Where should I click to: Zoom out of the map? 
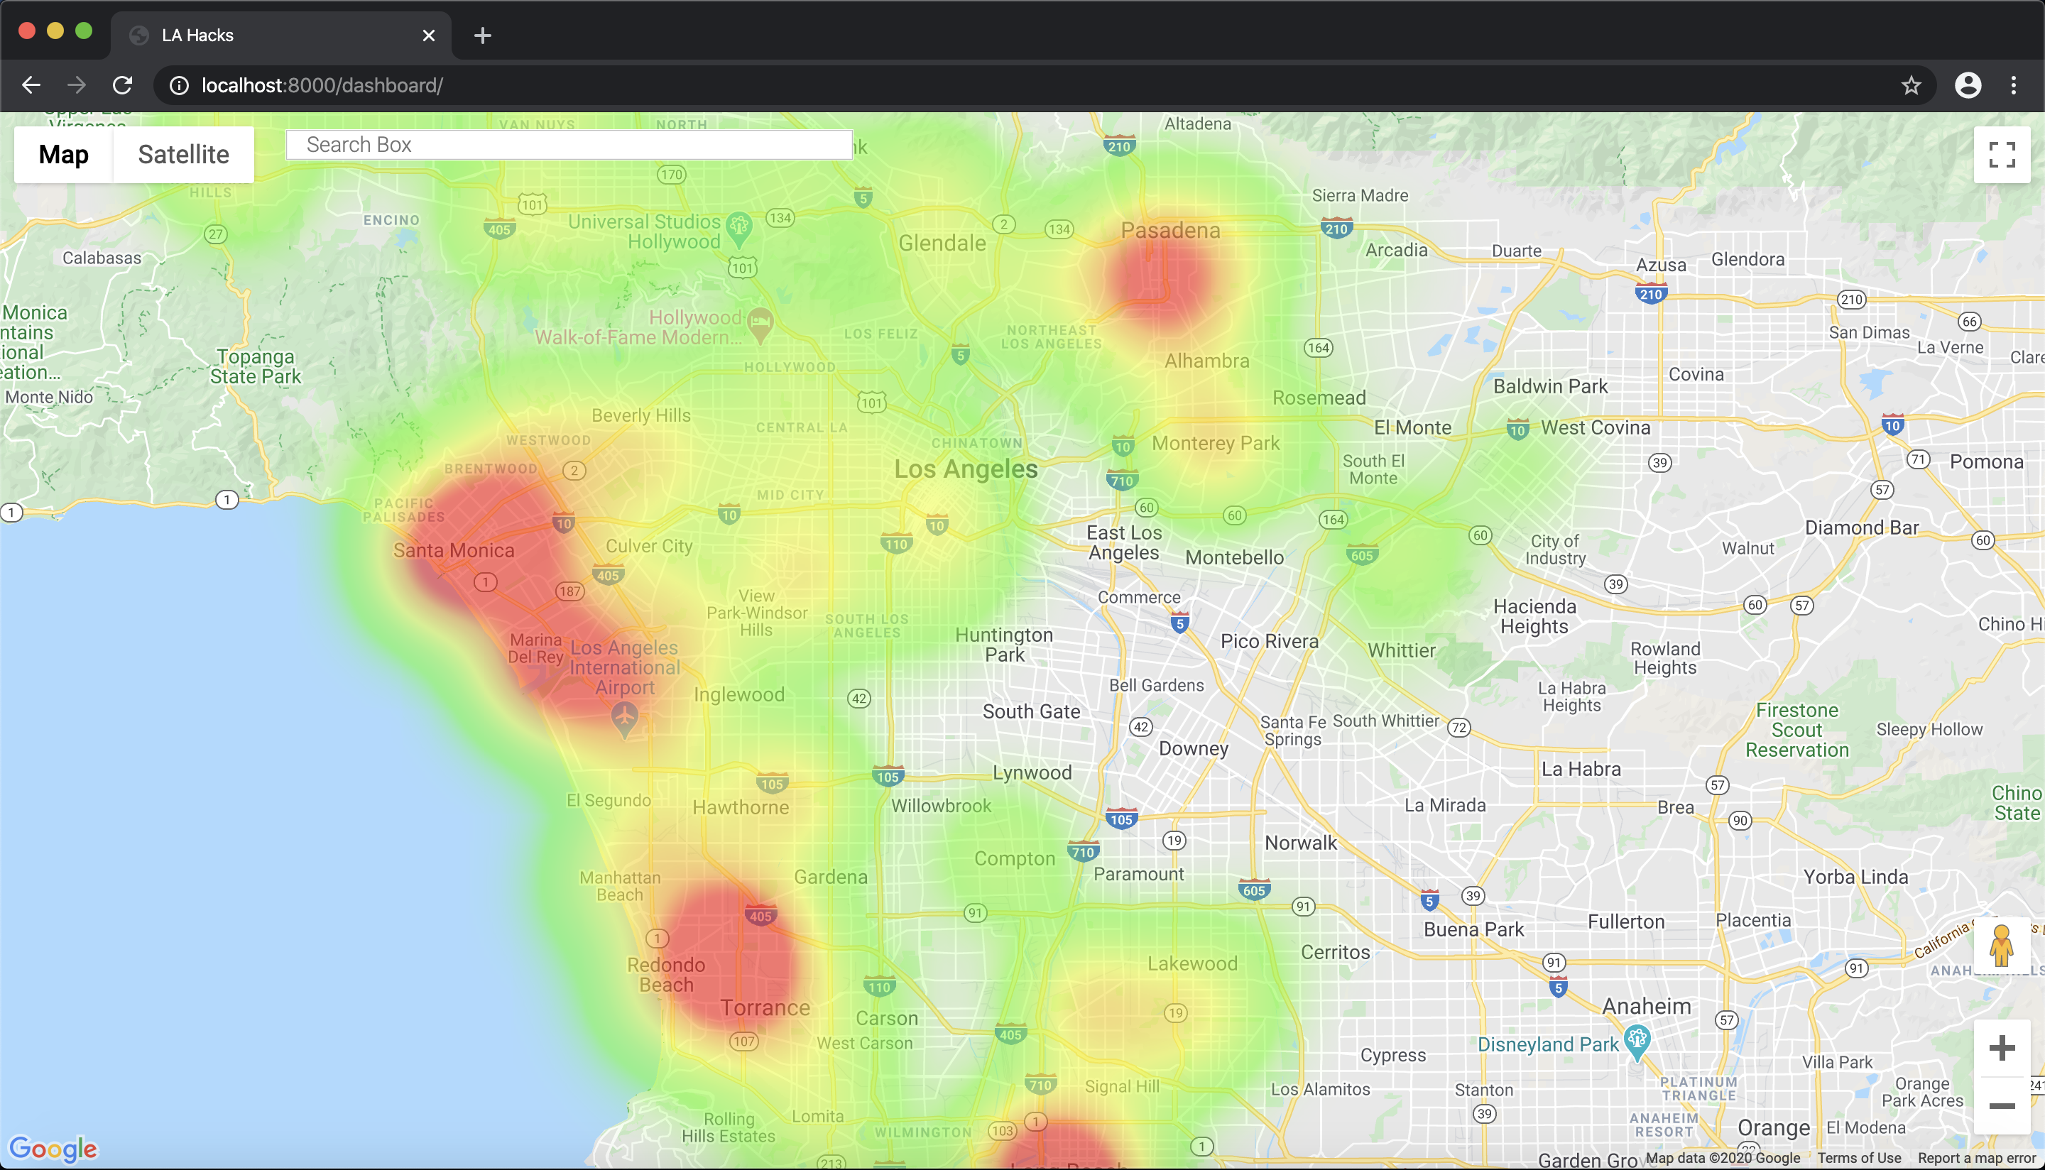(x=2002, y=1105)
